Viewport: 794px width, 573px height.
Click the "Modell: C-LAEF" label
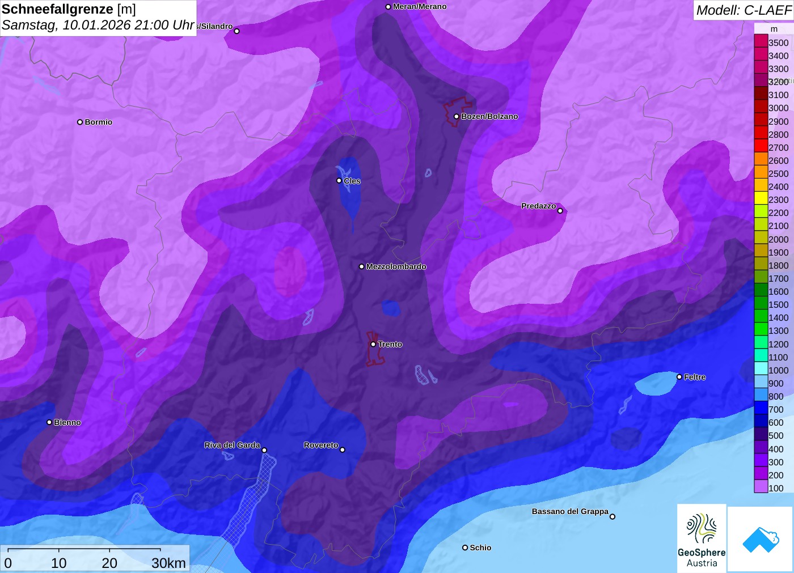point(744,10)
